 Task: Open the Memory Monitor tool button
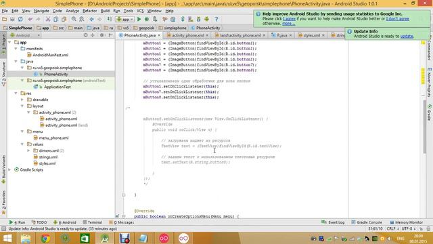[x=406, y=222]
